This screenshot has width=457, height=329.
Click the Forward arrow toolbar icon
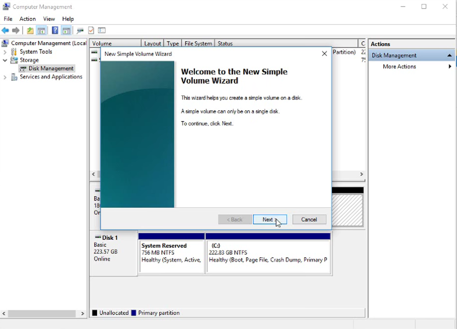[16, 30]
